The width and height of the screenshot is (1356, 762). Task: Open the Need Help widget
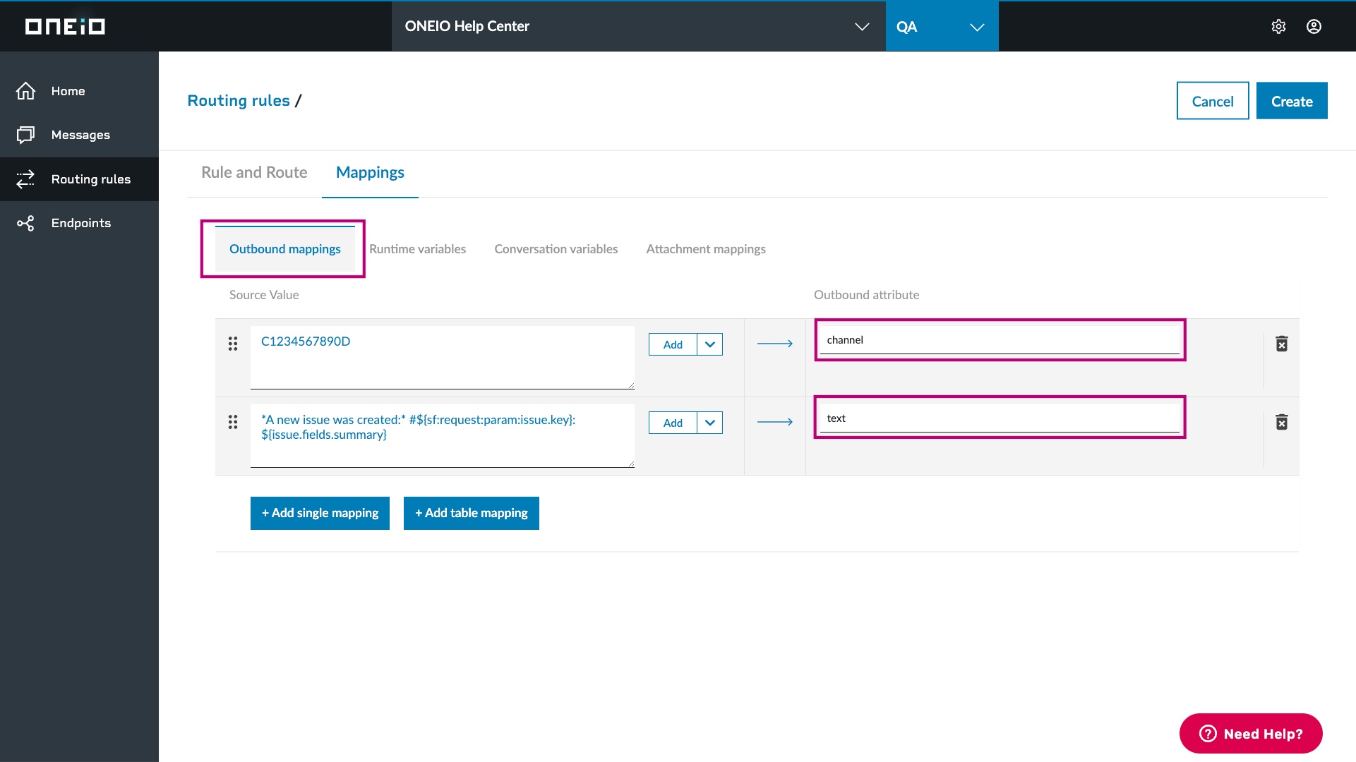1251,734
